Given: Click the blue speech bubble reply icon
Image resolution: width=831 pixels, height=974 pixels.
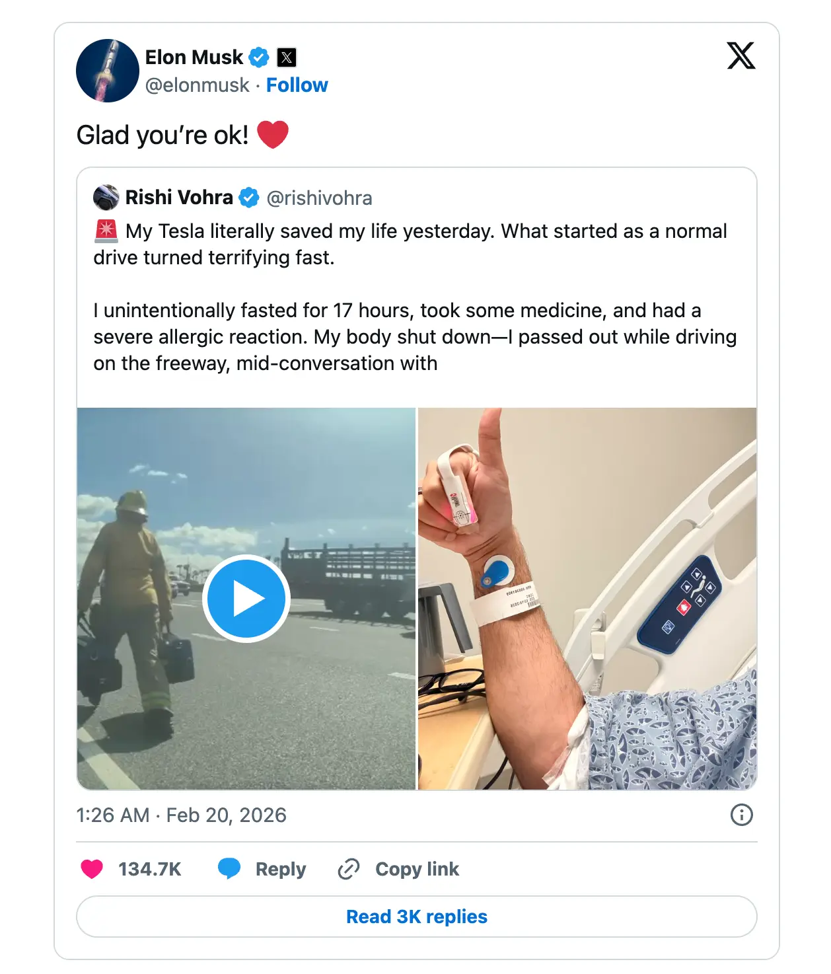Looking at the screenshot, I should point(229,869).
